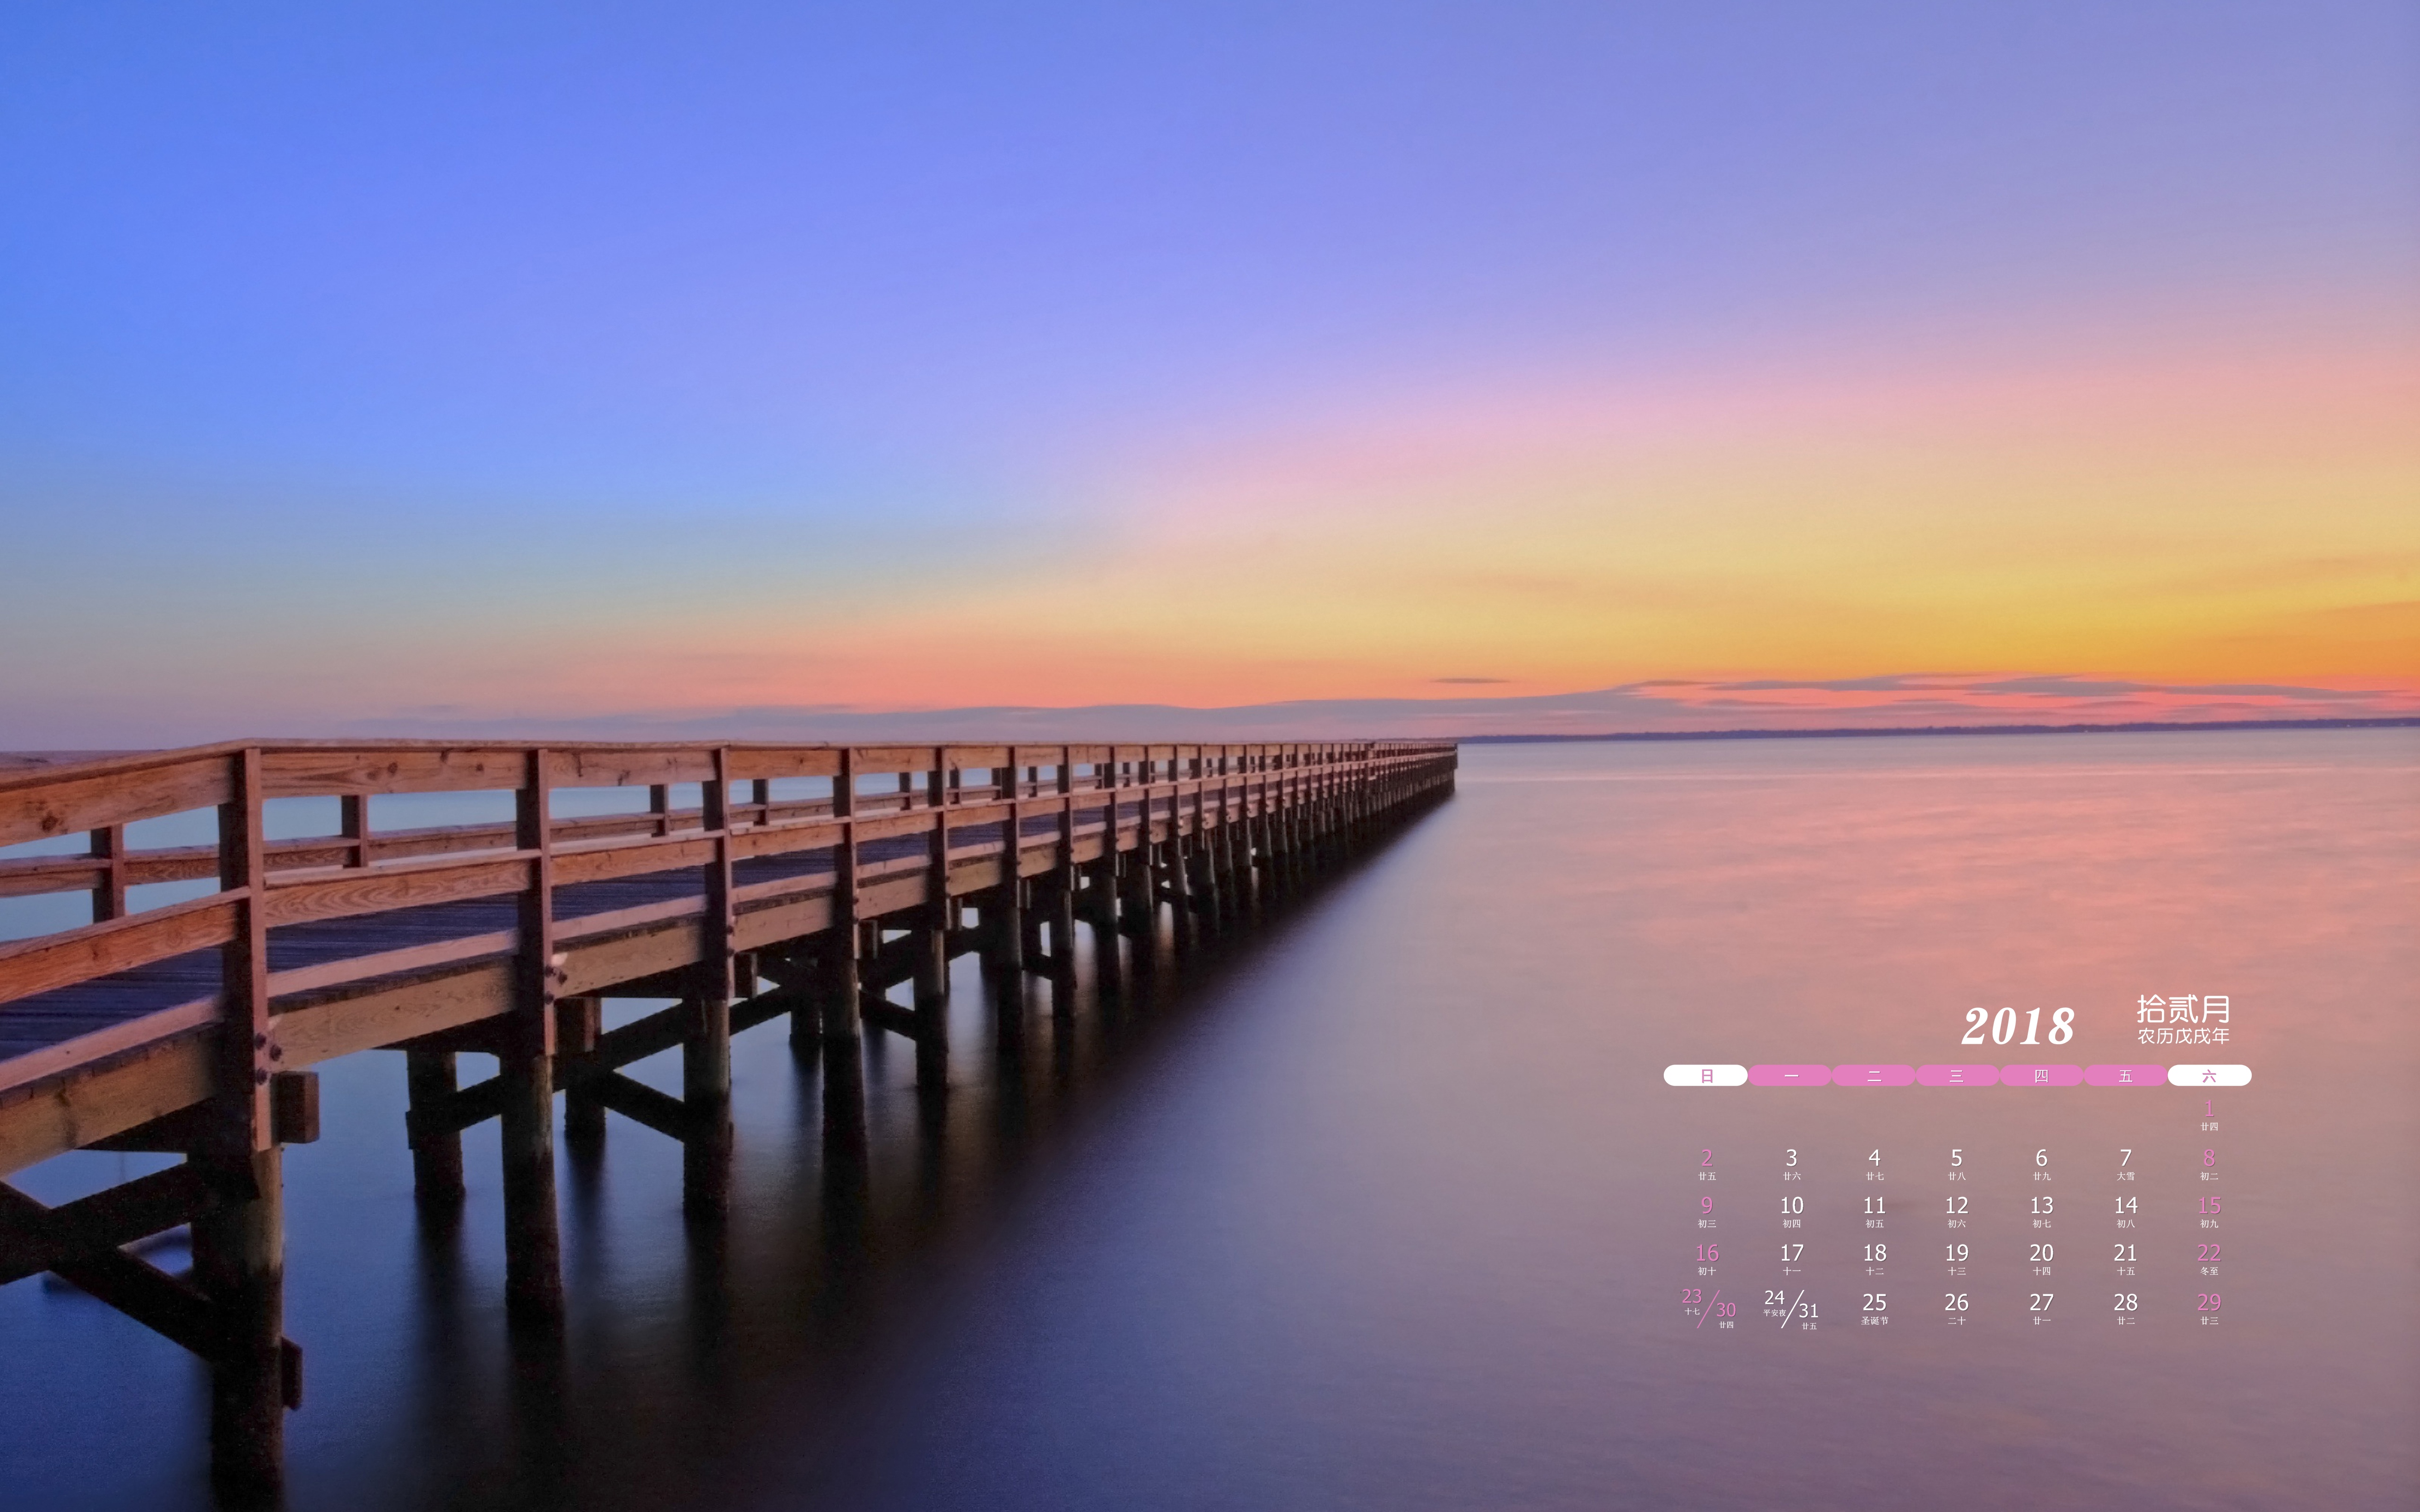Click date 22 marked 冬至
This screenshot has height=1512, width=2420.
pyautogui.click(x=2209, y=1253)
